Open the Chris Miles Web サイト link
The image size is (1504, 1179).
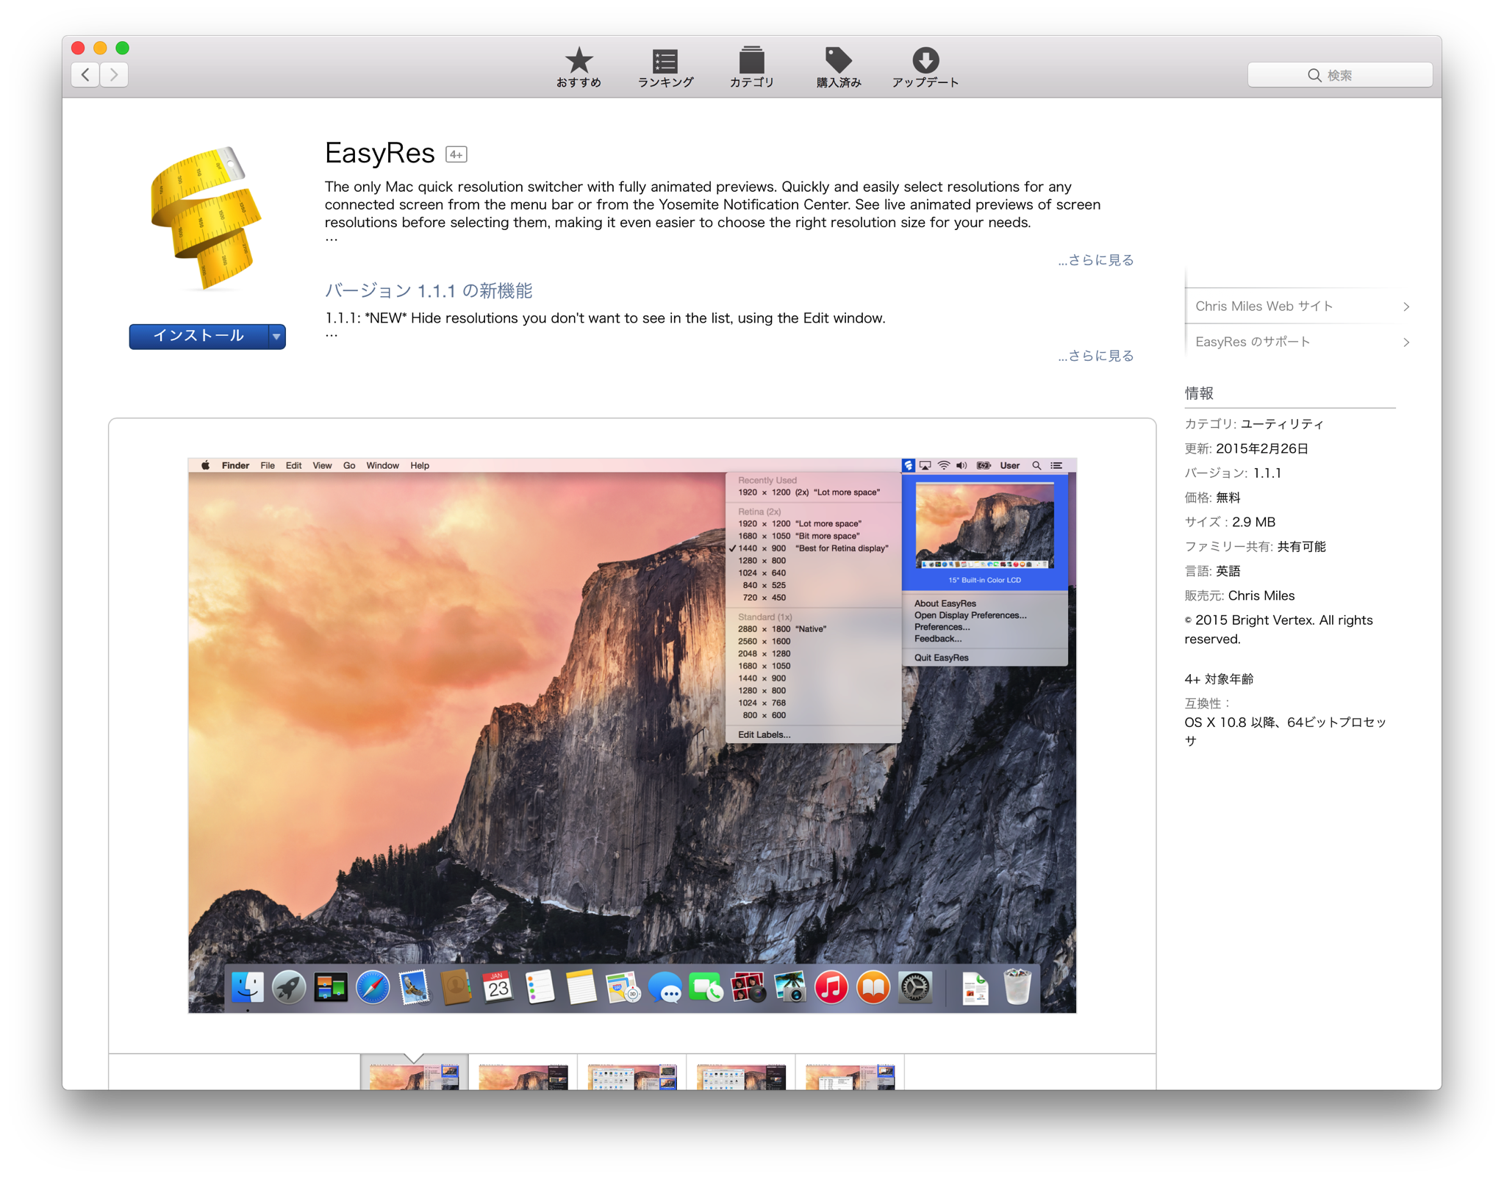(x=1264, y=306)
